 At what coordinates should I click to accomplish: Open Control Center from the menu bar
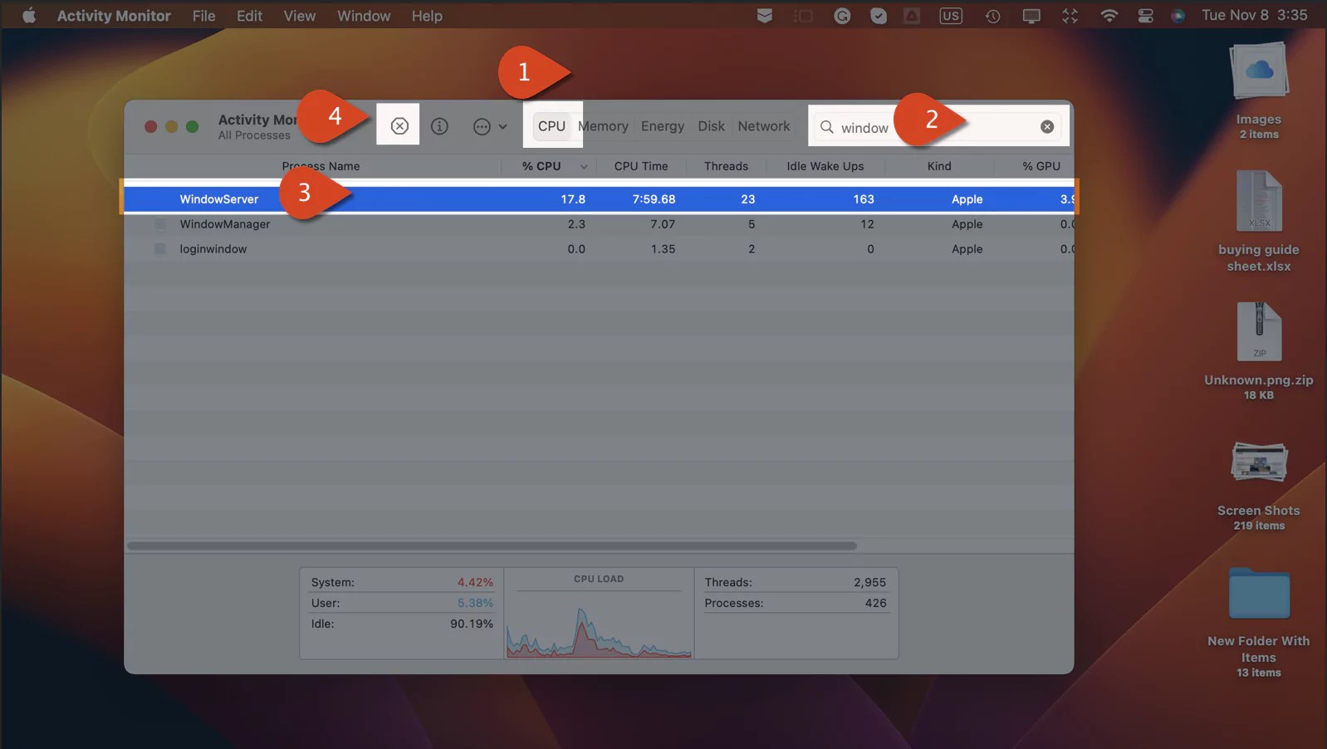1145,15
